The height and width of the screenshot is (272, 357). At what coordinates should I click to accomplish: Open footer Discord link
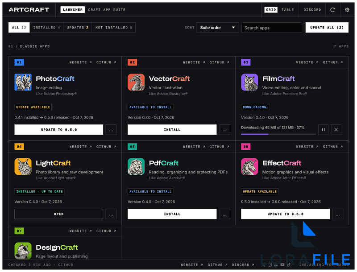pyautogui.click(x=243, y=265)
